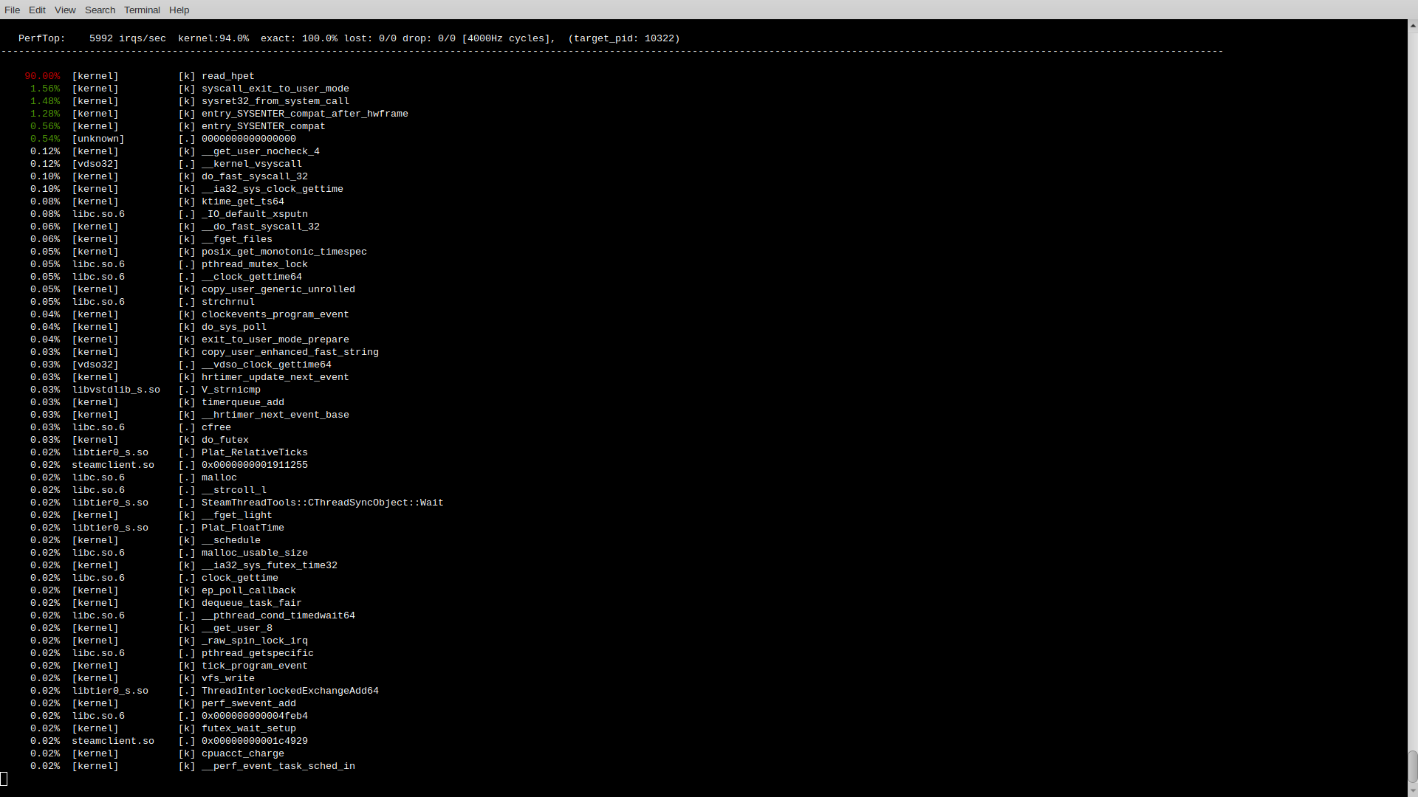
Task: Click entry_SYSENTER_compat_after_hwframe symbol
Action: pos(304,114)
